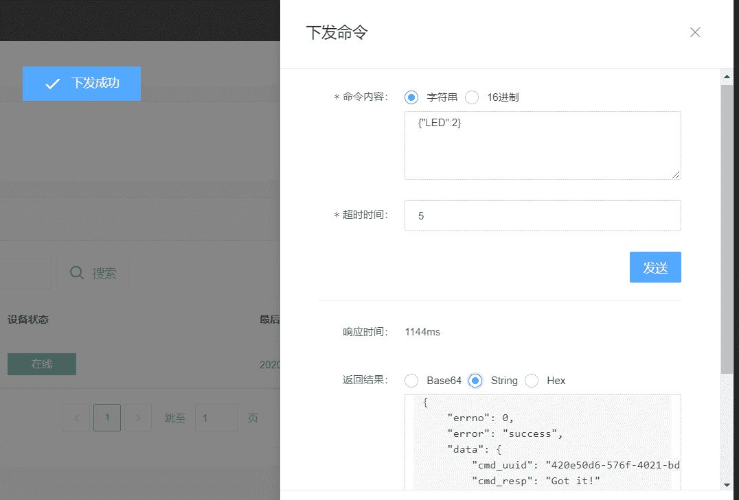Click the "cmd_uuid" line in result
Screen dimensions: 739x500
pos(576,465)
